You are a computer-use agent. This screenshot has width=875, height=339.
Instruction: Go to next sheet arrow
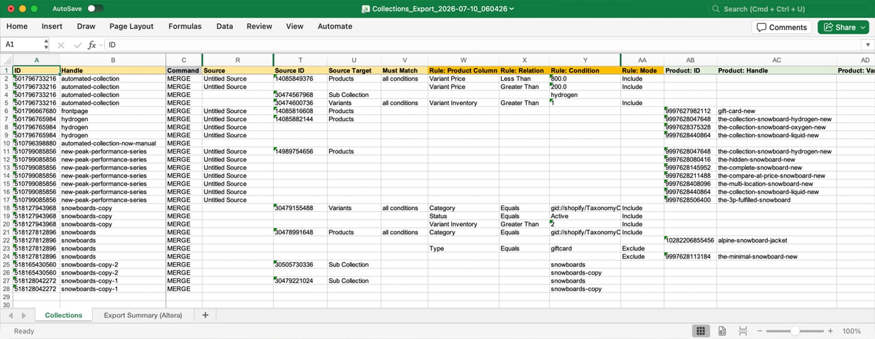24,315
